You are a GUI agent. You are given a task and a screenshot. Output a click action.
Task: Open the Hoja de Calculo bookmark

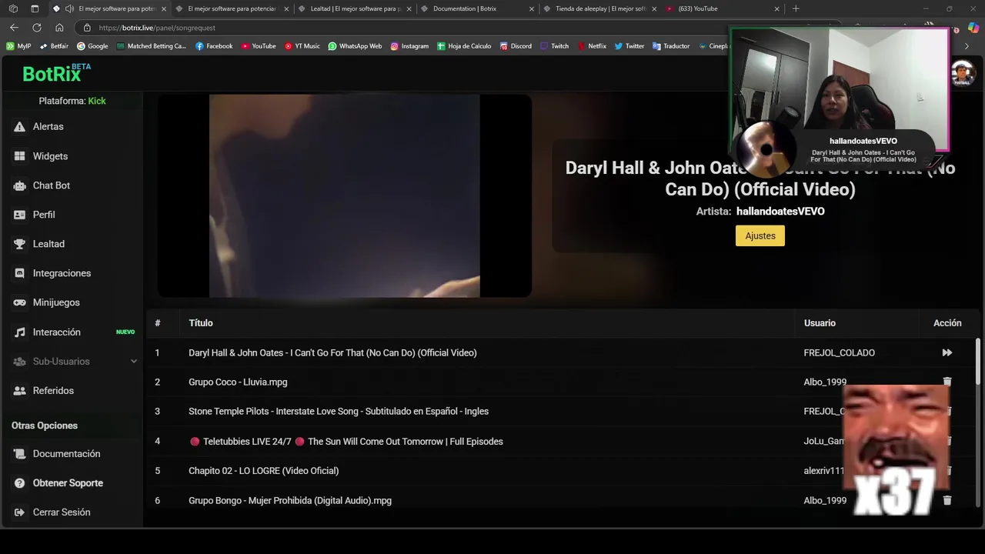click(464, 46)
